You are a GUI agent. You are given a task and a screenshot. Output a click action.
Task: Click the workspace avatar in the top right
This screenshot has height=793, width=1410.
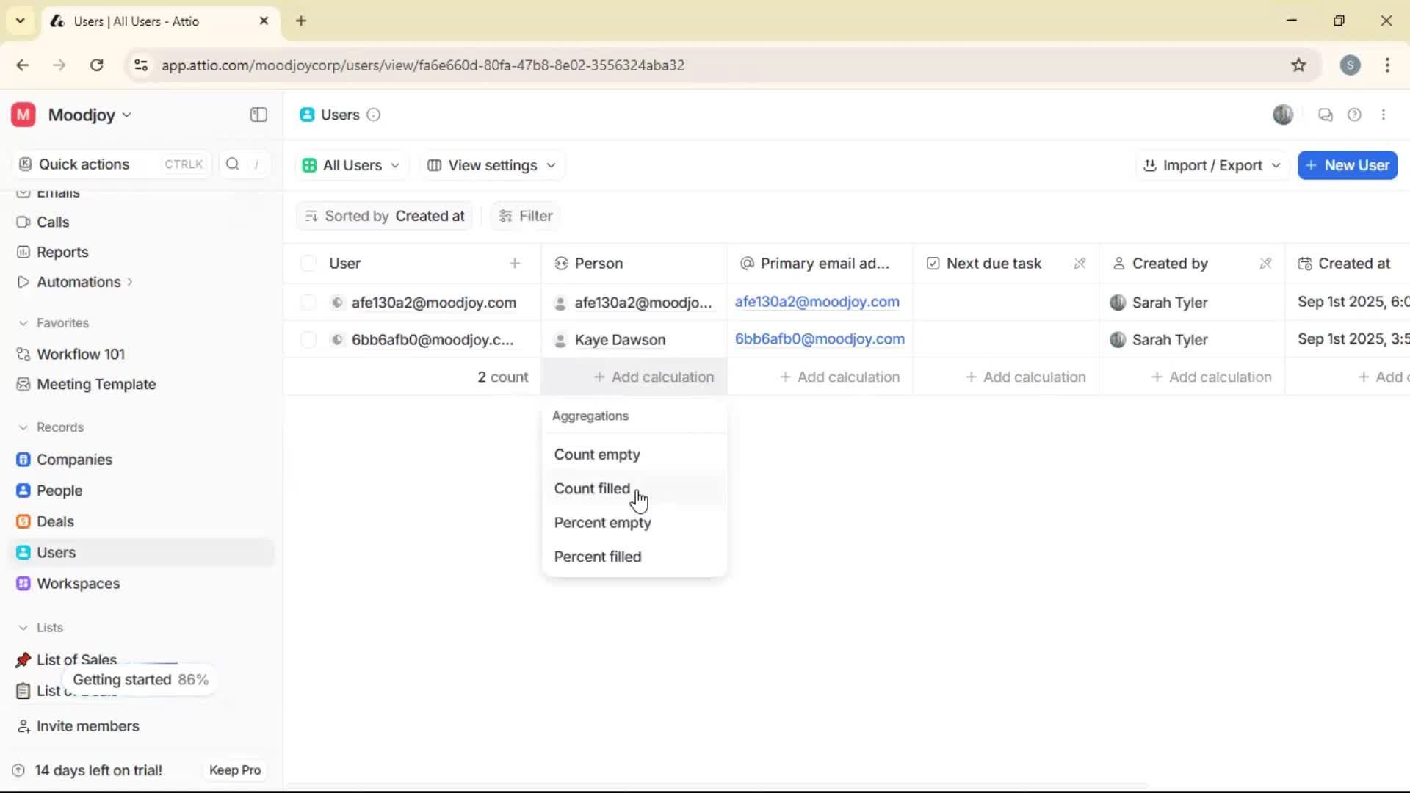click(x=1283, y=115)
